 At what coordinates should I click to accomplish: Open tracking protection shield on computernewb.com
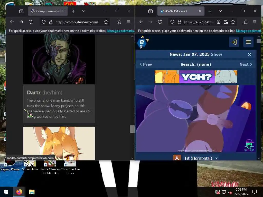(44, 22)
